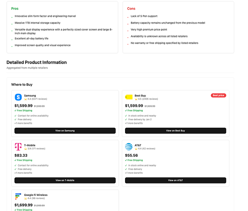Expand +1 more benefits under AT&T
The height and width of the screenshot is (211, 248).
pos(134,173)
